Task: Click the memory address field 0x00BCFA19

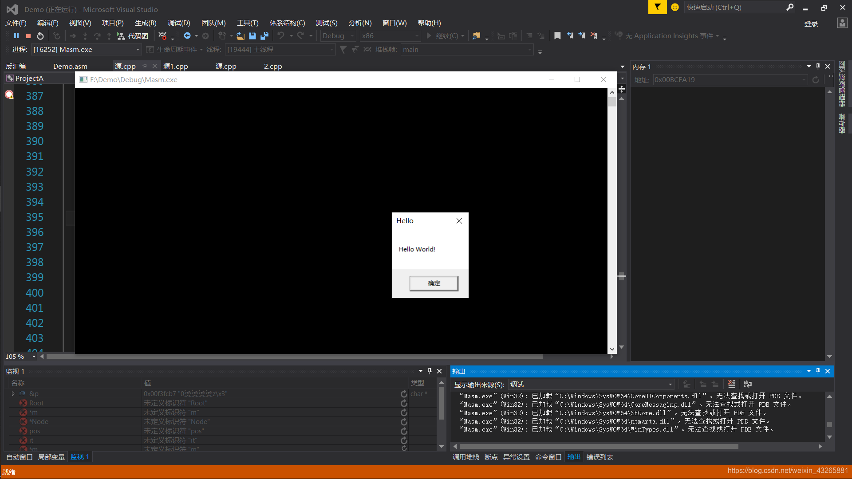Action: [728, 80]
